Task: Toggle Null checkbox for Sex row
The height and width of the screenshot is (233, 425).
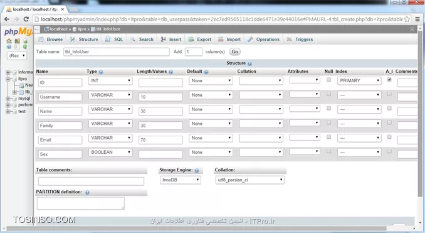Action: tap(328, 151)
